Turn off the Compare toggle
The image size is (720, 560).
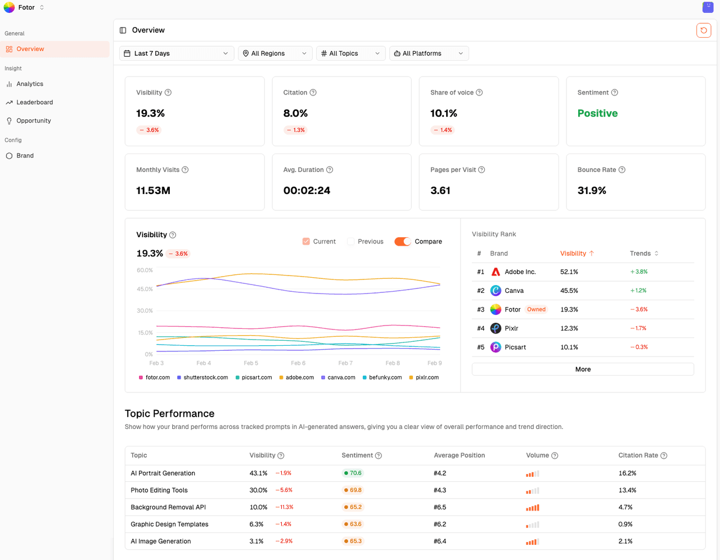pyautogui.click(x=403, y=242)
